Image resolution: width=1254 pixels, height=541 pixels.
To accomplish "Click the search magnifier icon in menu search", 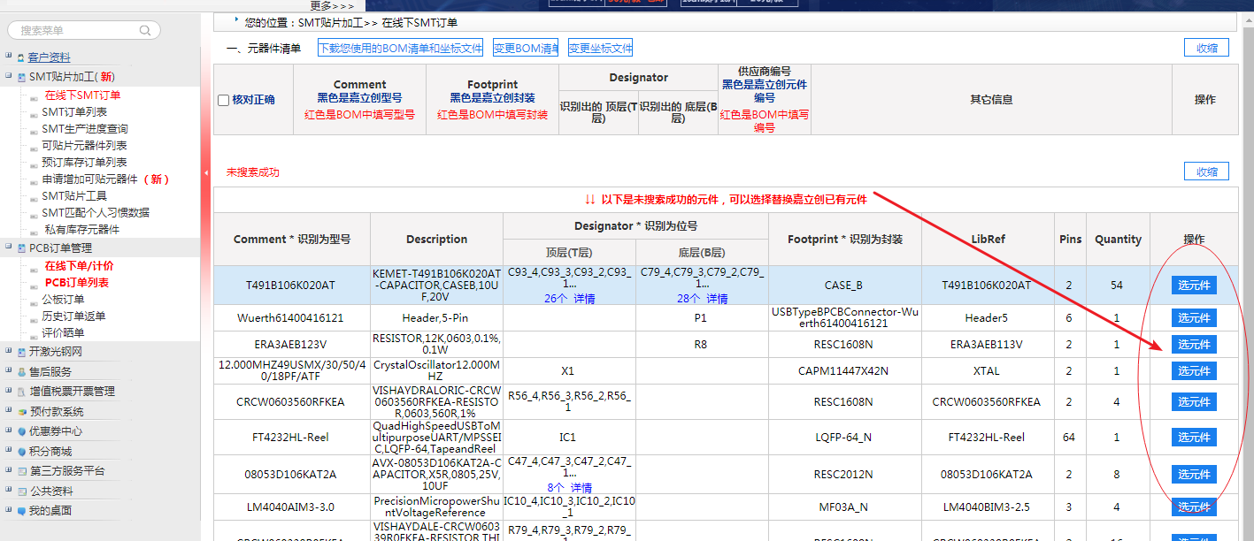I will tap(146, 30).
